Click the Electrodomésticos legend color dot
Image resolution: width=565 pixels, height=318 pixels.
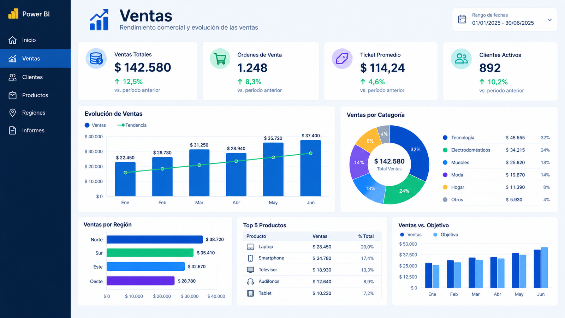coord(445,150)
